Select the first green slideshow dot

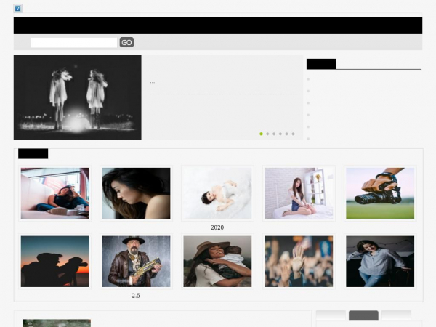click(261, 134)
